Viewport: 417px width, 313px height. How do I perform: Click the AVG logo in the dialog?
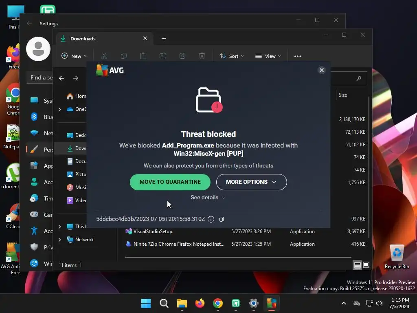click(x=110, y=70)
